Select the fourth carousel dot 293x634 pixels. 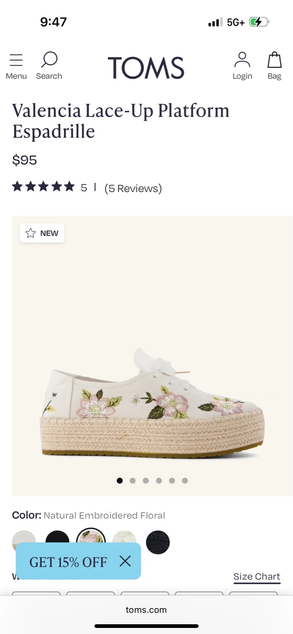click(x=159, y=481)
